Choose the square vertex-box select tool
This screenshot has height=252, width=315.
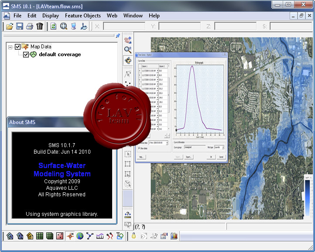(x=128, y=164)
